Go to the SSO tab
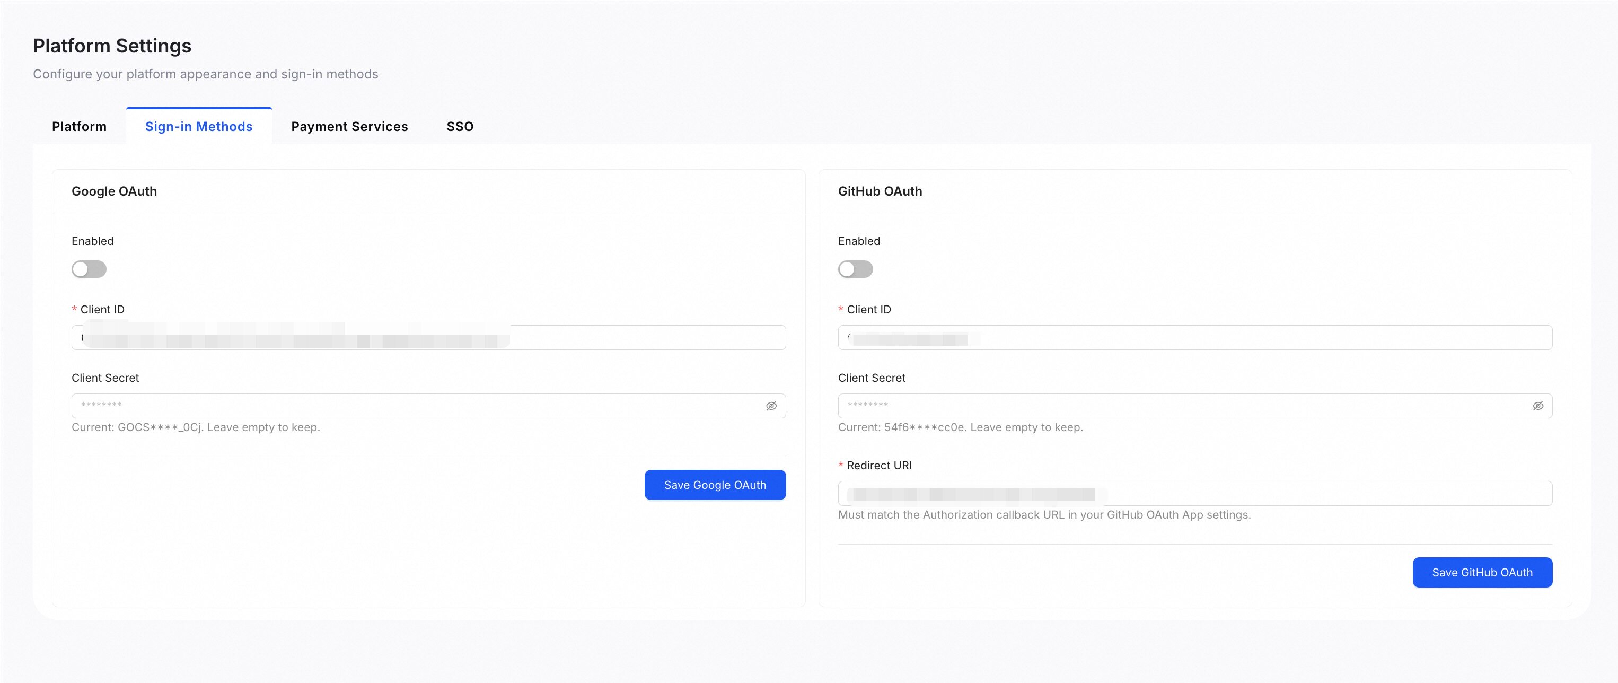The height and width of the screenshot is (683, 1618). pyautogui.click(x=460, y=126)
